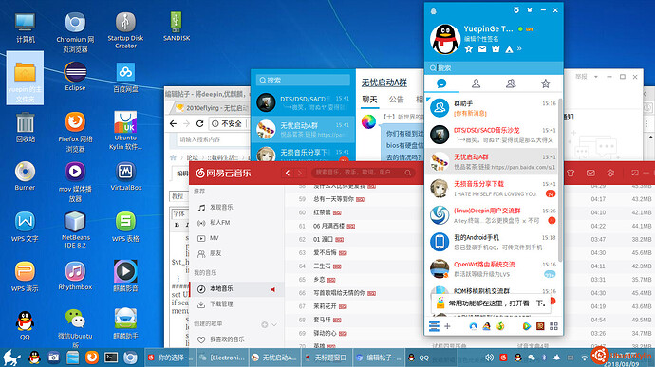Open Startup Disk Creator desktop icon
The width and height of the screenshot is (655, 367).
coord(125,30)
